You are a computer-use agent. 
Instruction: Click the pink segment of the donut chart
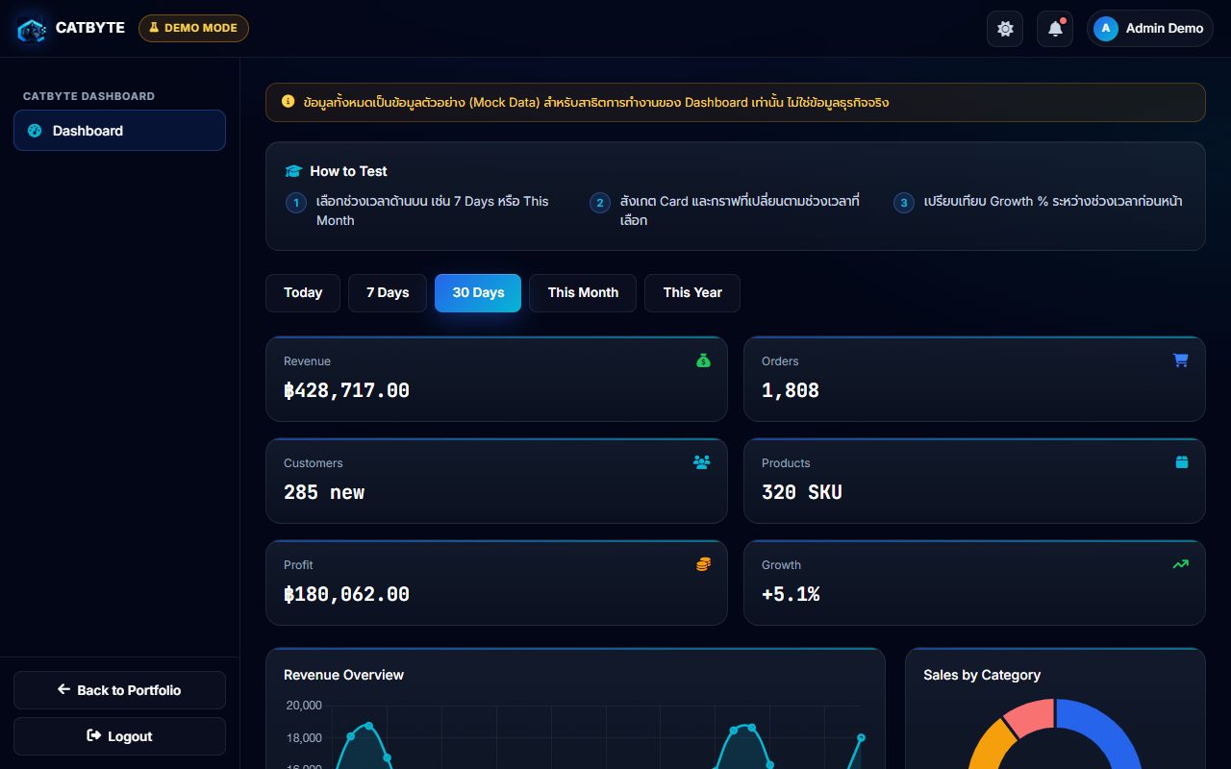pos(1030,717)
